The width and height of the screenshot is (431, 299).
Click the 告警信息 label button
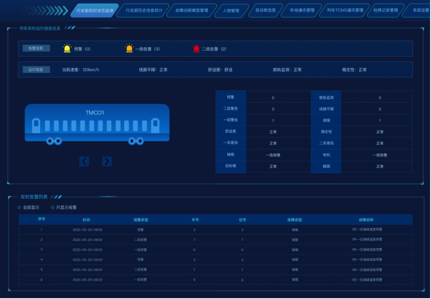(x=36, y=48)
